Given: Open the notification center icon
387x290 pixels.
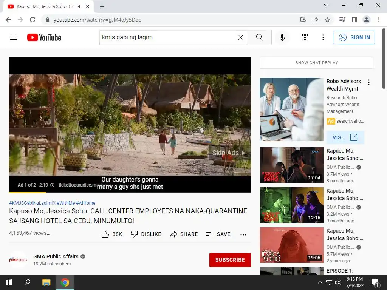Looking at the screenshot, I should (375, 282).
